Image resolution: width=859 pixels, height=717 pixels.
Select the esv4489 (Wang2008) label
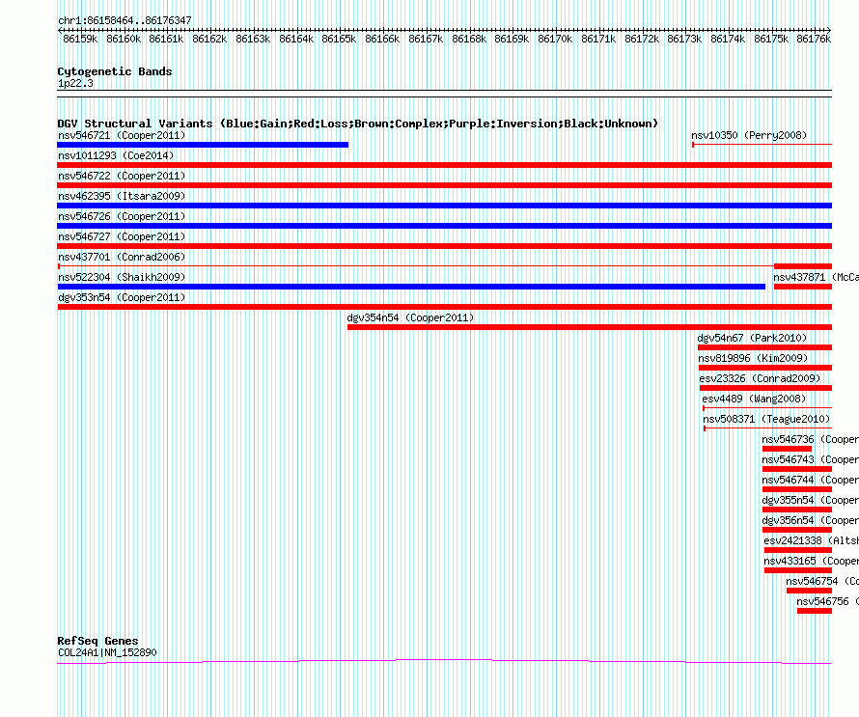[754, 399]
